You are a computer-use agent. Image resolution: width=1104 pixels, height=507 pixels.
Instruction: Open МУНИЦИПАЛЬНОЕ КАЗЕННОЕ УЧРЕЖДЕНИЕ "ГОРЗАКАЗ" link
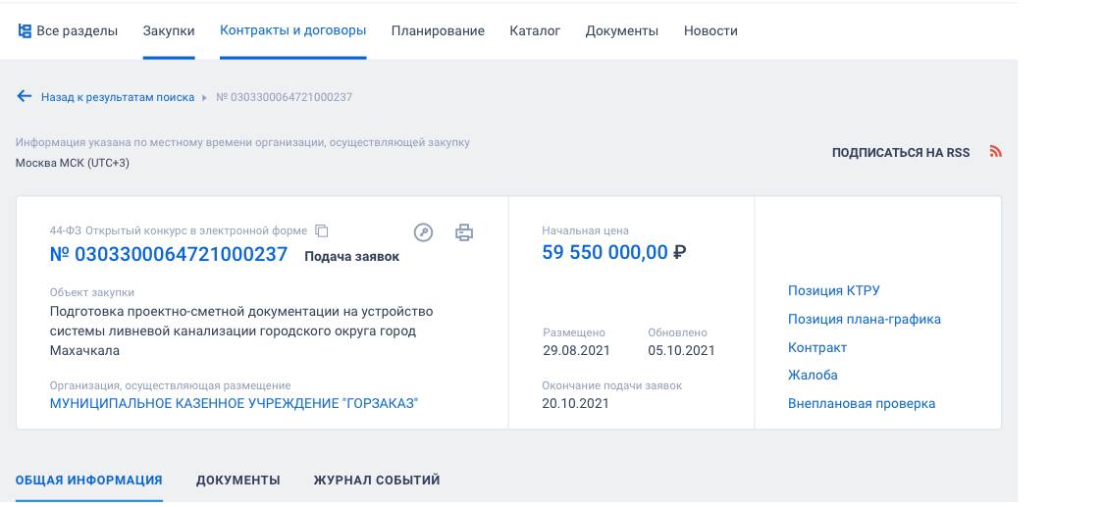pos(234,404)
